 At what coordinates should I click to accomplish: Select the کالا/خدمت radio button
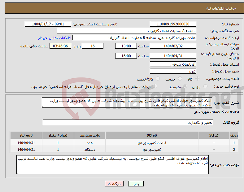pos(158,79)
